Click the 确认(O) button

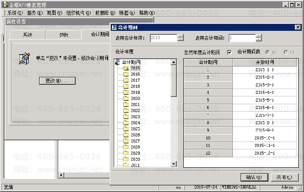pyautogui.click(x=253, y=177)
